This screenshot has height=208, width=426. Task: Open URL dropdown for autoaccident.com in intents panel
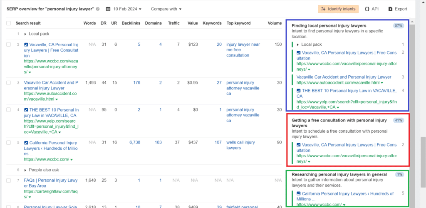tap(382, 83)
